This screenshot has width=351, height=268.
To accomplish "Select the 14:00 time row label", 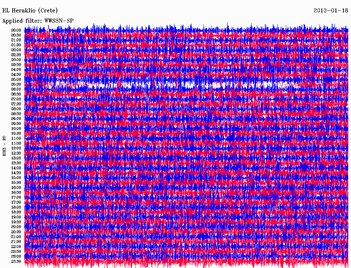I will tap(16, 168).
